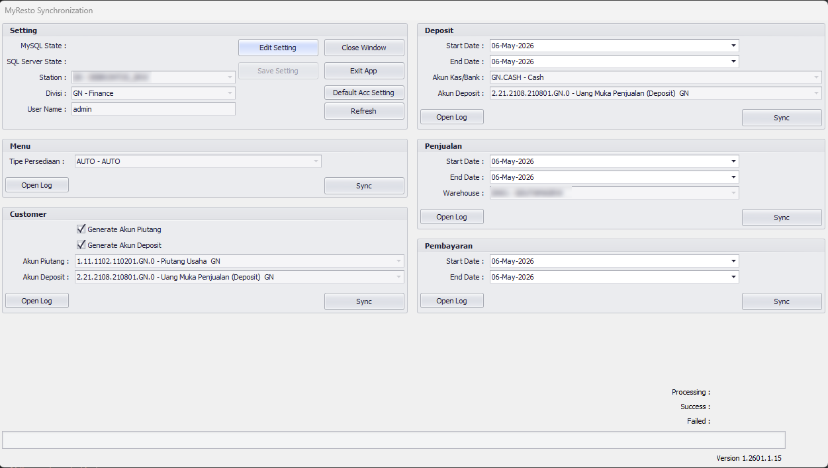Open Log in the Penjualan section

452,217
